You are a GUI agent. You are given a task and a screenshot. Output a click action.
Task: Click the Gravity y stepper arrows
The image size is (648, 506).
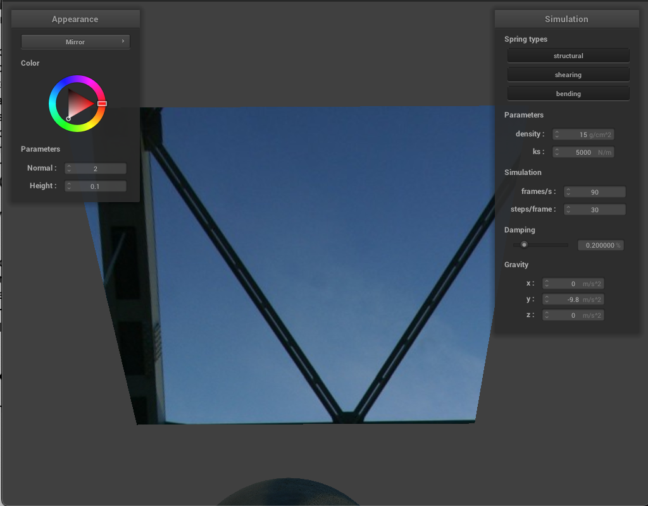[x=547, y=299]
